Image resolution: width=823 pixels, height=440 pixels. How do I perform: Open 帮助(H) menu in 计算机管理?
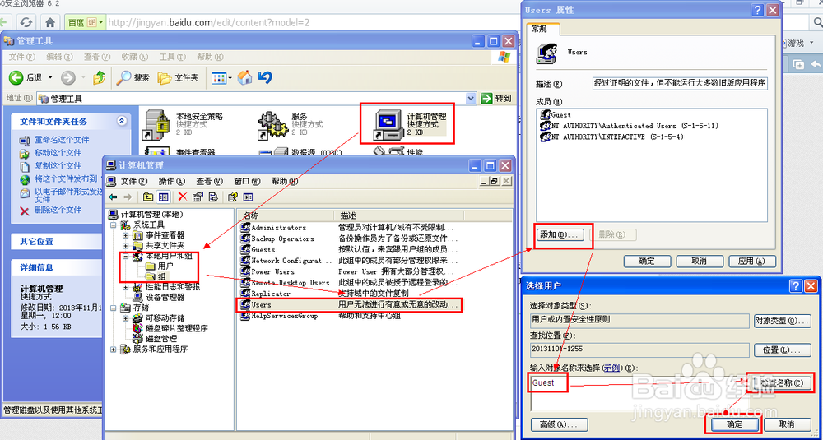[x=285, y=181]
